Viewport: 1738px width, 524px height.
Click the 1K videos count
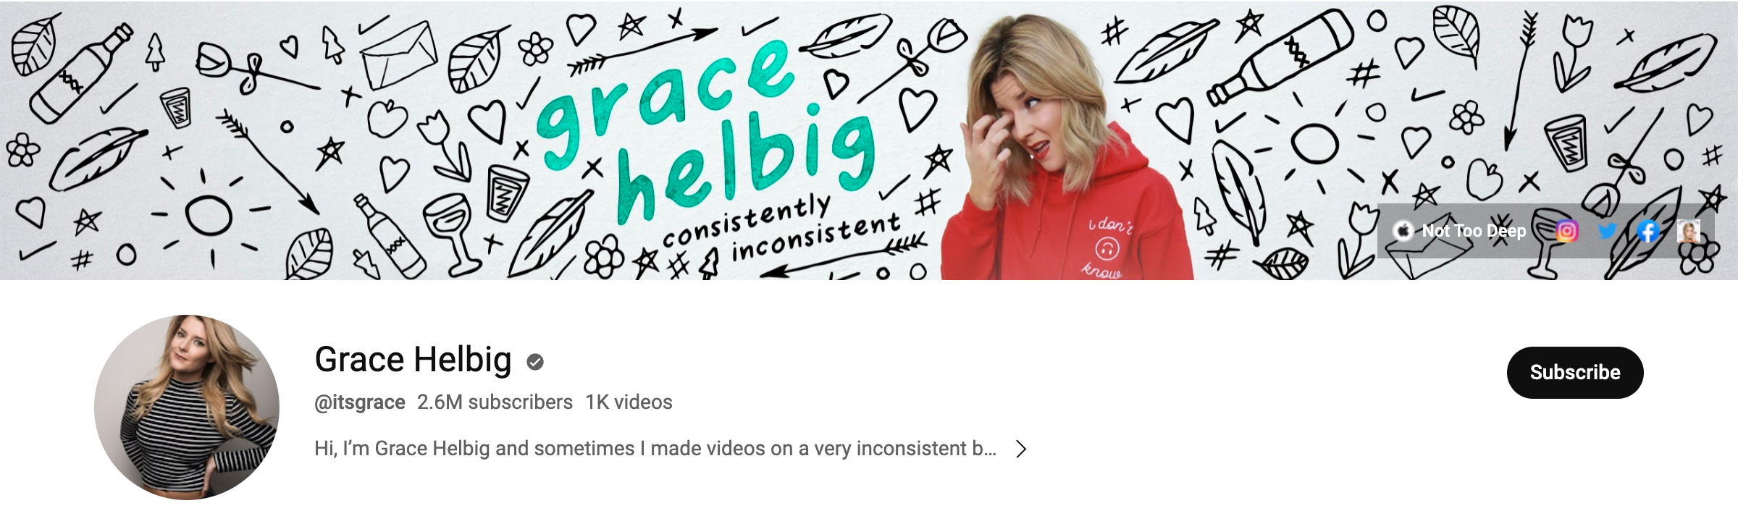click(x=629, y=402)
